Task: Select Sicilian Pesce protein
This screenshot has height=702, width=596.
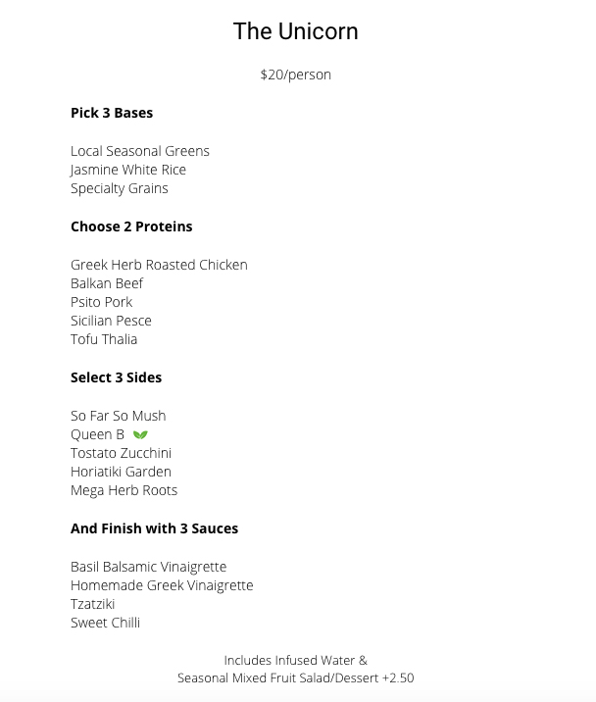Action: [x=111, y=321]
